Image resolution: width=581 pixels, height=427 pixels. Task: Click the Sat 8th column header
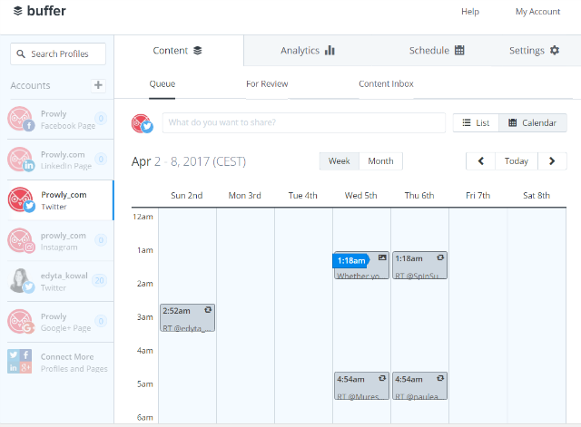tap(537, 196)
